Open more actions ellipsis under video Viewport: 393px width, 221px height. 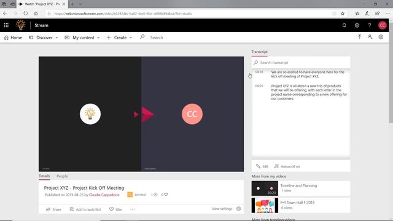pyautogui.click(x=133, y=209)
